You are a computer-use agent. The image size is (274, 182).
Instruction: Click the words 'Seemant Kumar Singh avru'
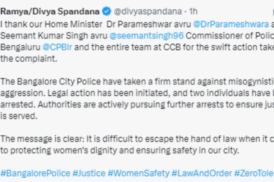(x=53, y=36)
